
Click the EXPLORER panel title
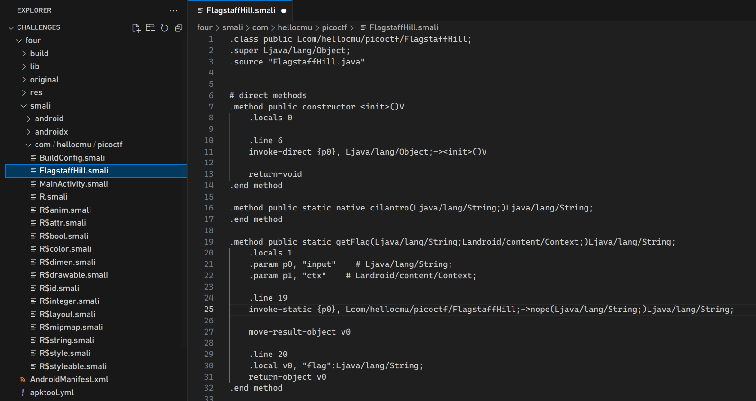(34, 10)
